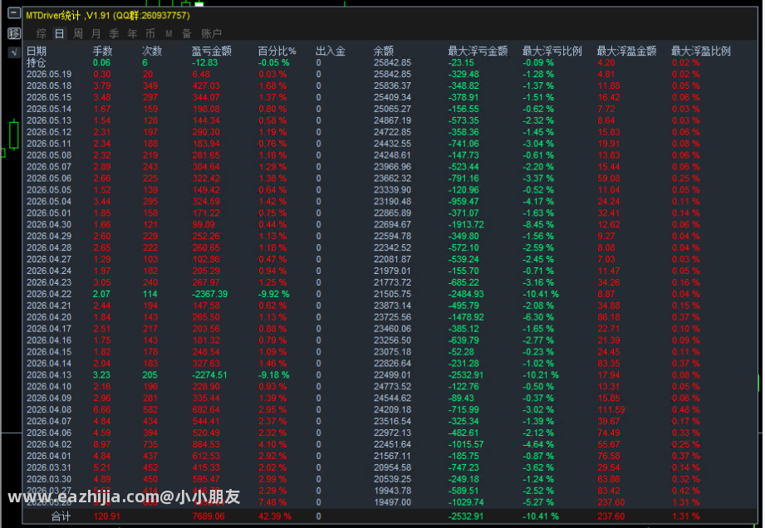Switch to the 月 monthly tab

(96, 34)
